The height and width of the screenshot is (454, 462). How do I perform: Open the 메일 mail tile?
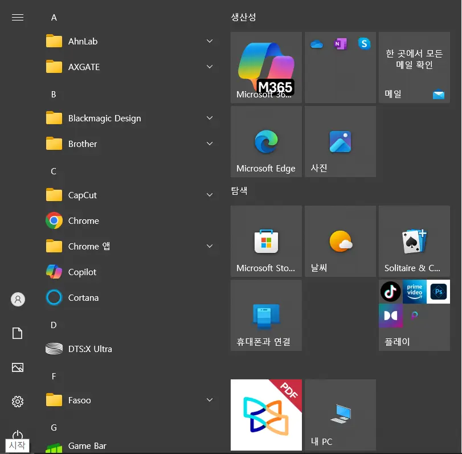coord(414,67)
